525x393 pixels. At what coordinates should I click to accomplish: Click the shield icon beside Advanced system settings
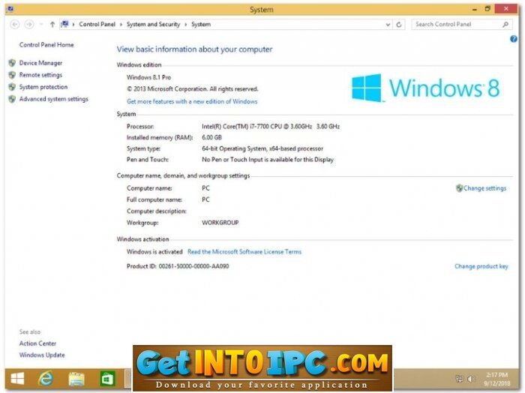(12, 99)
